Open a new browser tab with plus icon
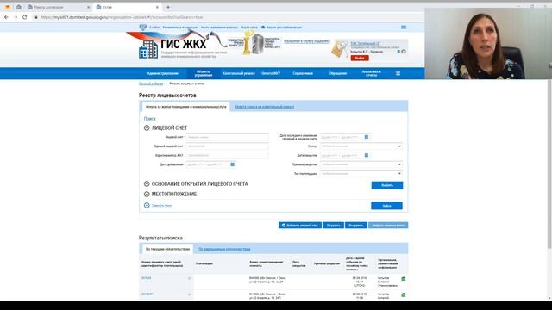 point(168,7)
